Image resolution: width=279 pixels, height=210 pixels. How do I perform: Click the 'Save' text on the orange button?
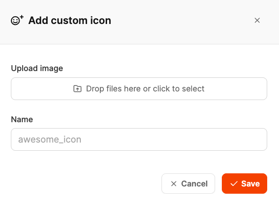click(250, 184)
